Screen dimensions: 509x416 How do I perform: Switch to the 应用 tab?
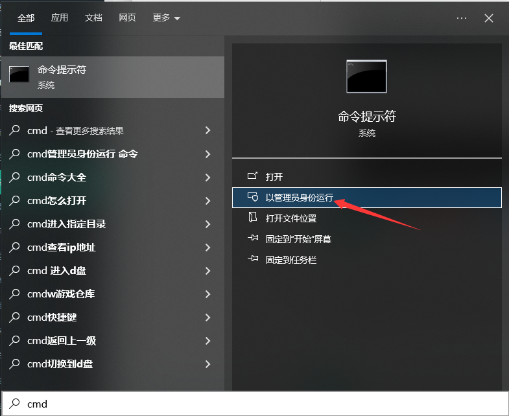click(60, 18)
